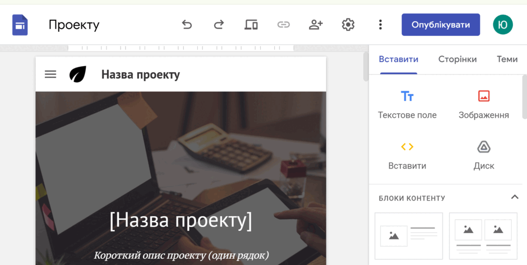527x265 pixels.
Task: Switch to the Вставити tab
Action: [x=399, y=59]
